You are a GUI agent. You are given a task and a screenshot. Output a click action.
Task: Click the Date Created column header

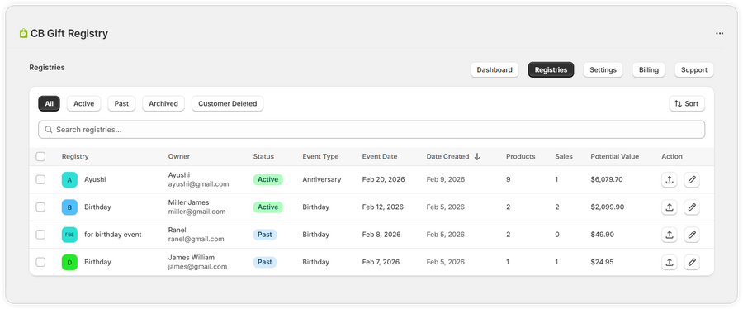[x=447, y=156]
